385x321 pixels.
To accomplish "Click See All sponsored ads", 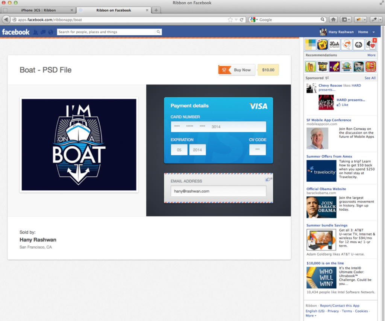I will 370,78.
